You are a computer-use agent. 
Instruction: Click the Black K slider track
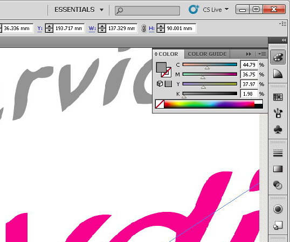[x=210, y=94]
